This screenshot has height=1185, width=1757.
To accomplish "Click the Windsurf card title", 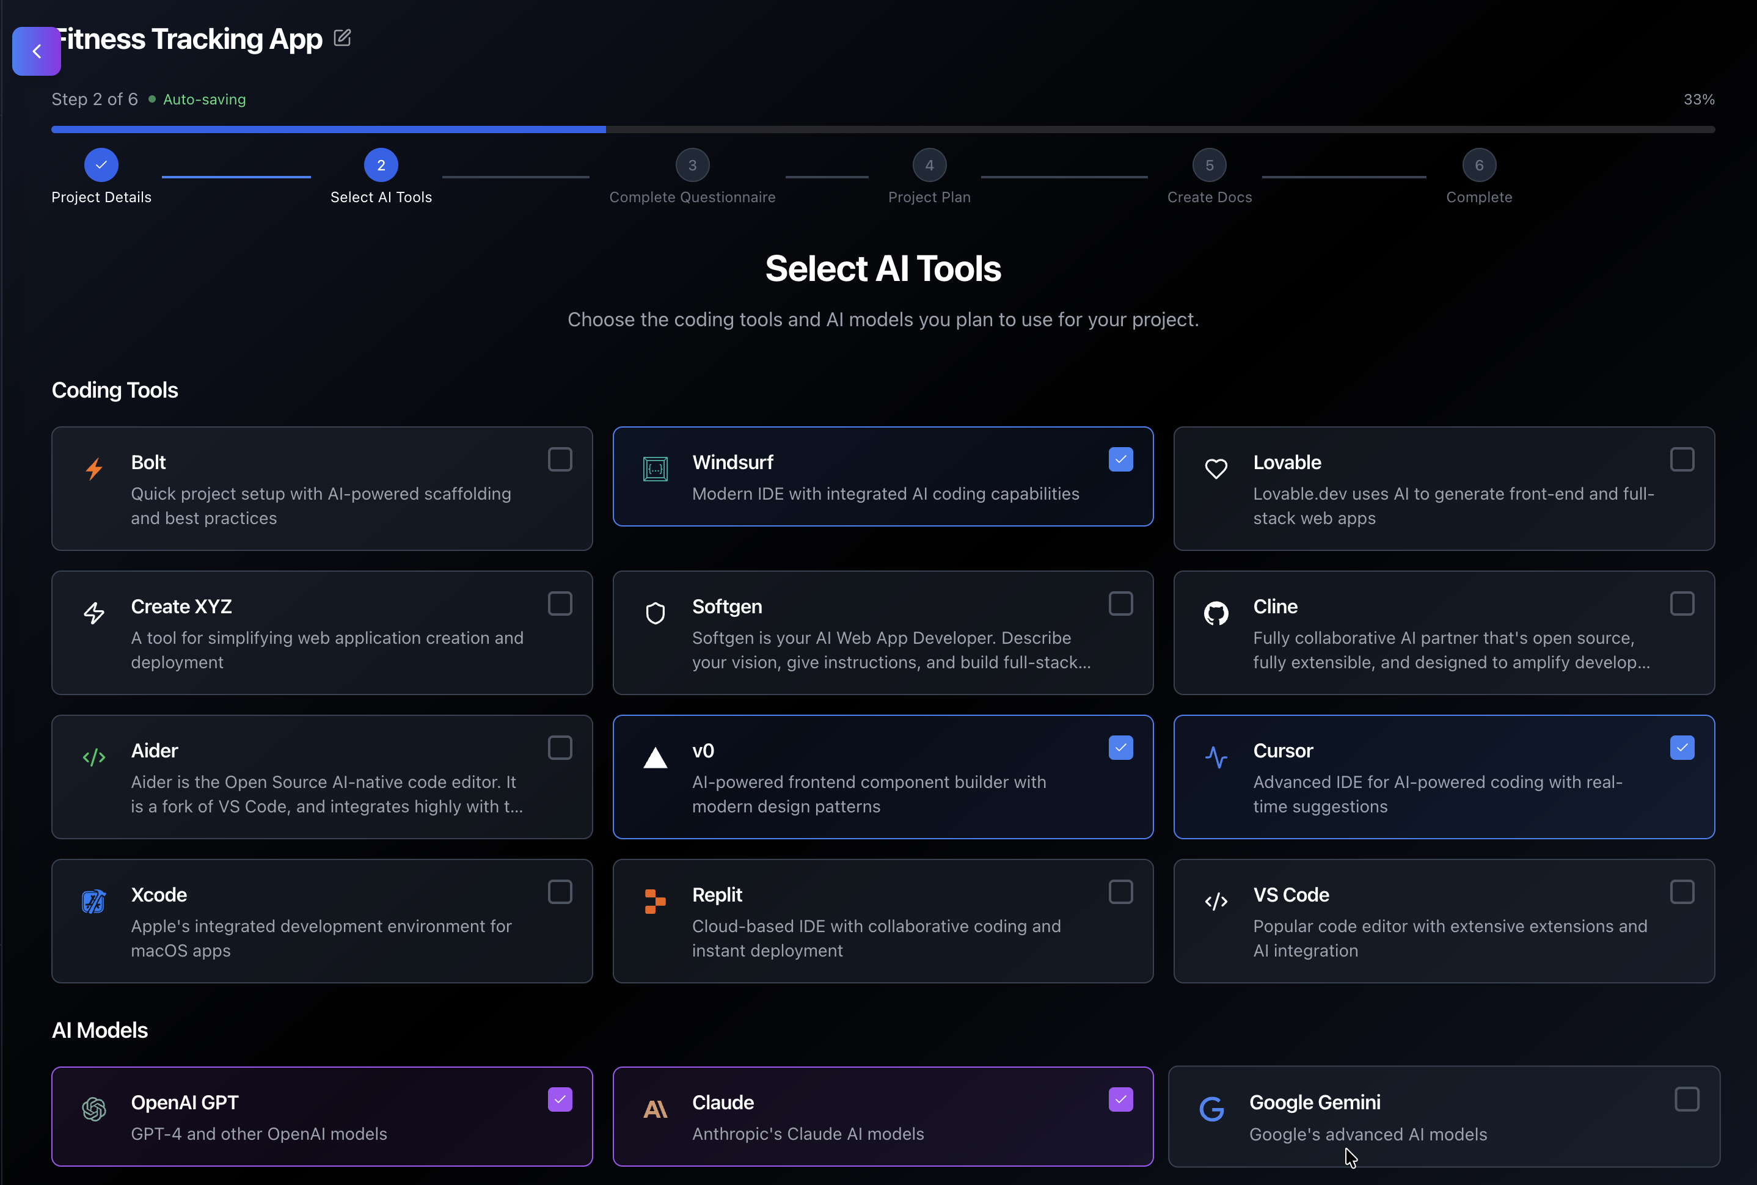I will coord(732,462).
